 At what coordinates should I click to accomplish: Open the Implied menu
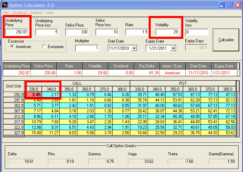pos(37,13)
